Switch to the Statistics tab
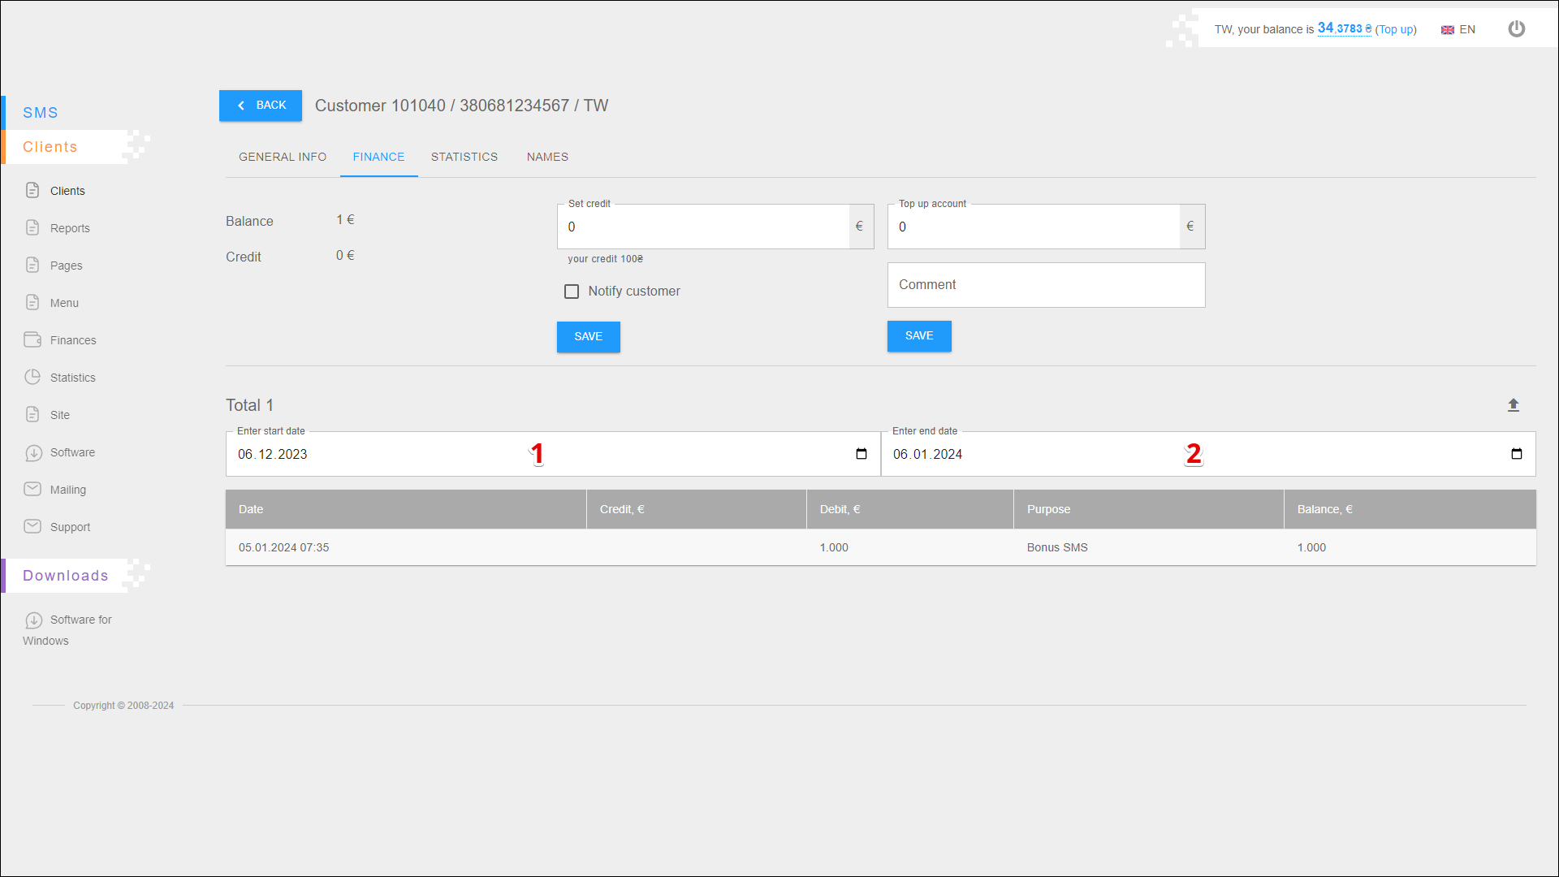The width and height of the screenshot is (1559, 877). coord(464,157)
